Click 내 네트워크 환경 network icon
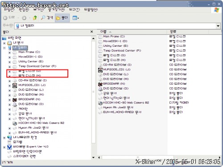The image size is (223, 167). pos(9,138)
